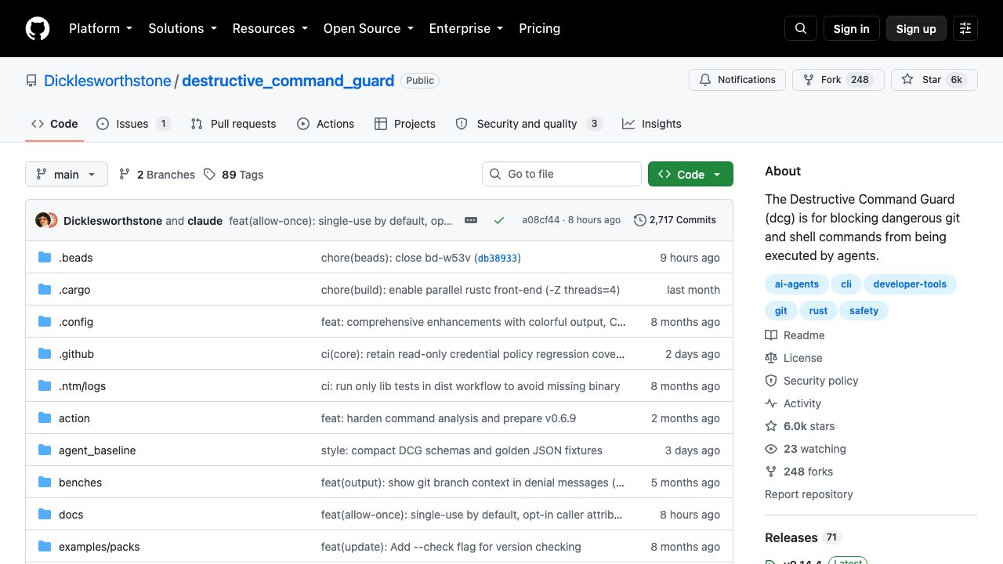Click the .ntm/logs folder icon
Image resolution: width=1003 pixels, height=564 pixels.
click(x=45, y=386)
